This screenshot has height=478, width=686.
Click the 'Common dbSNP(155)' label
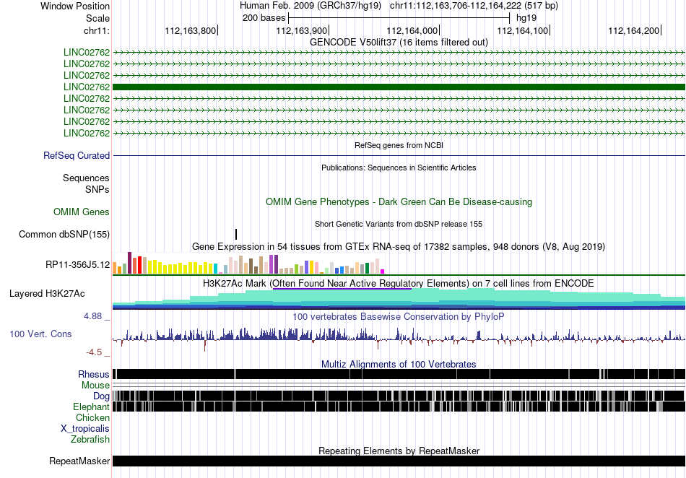pos(64,235)
